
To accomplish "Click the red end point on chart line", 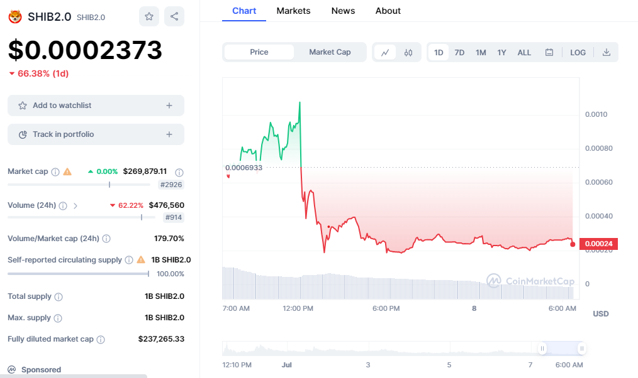I will point(573,244).
